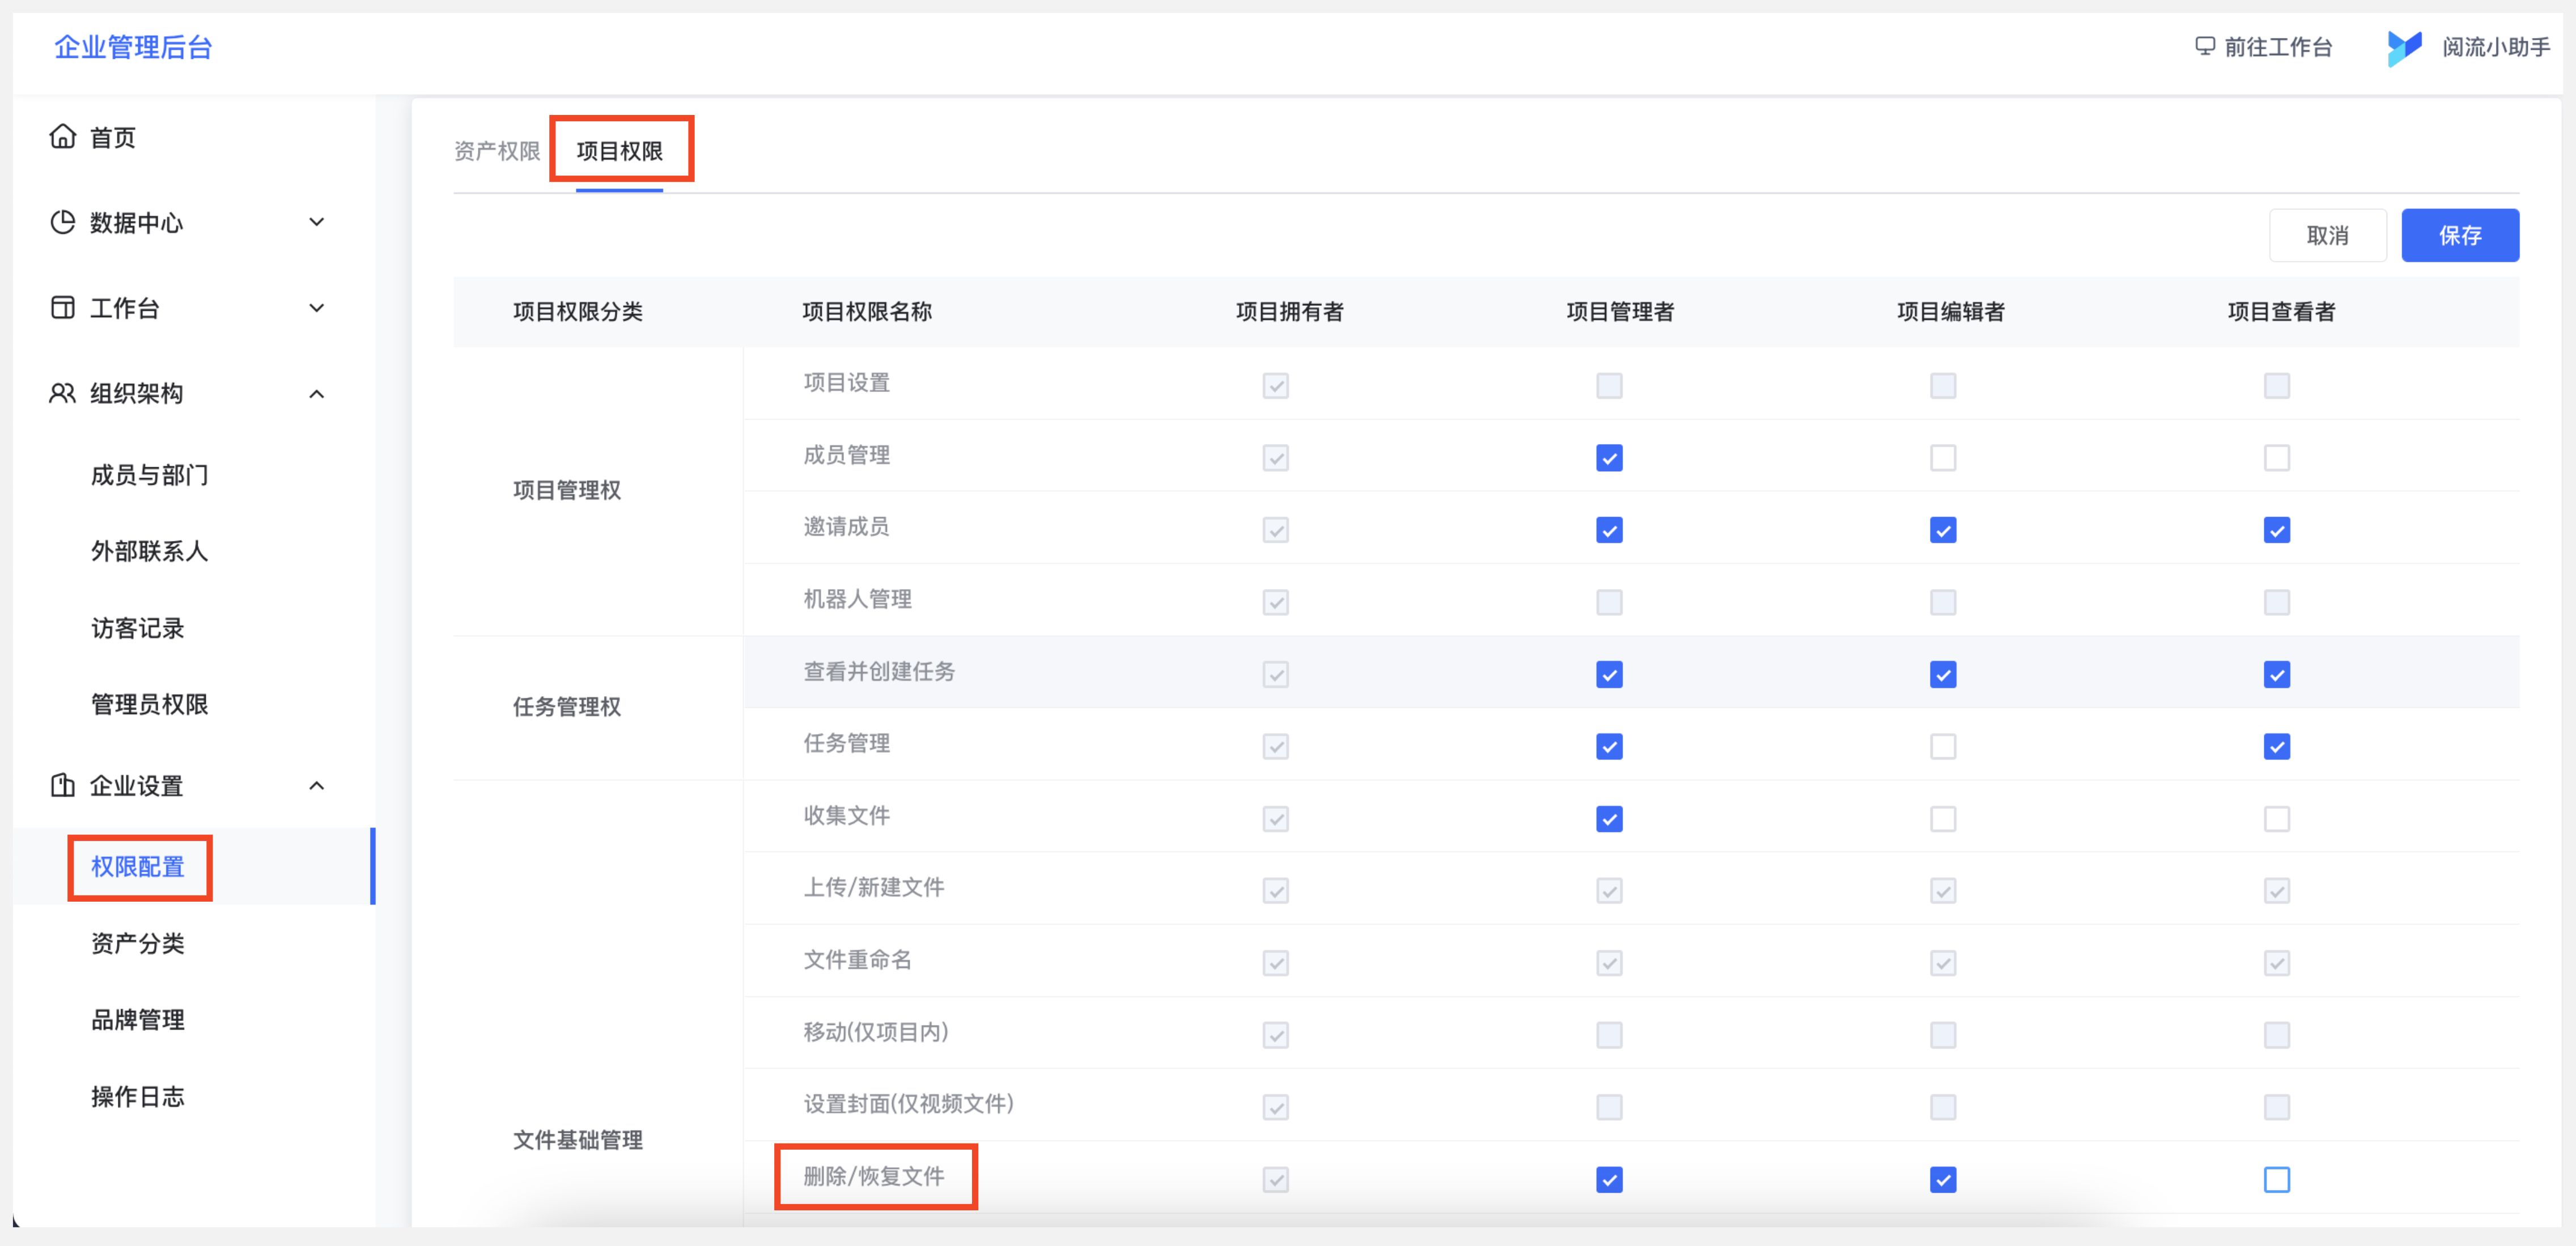Viewport: 2576px width, 1246px height.
Task: Uncheck 收集文件 for 项目管理者
Action: (1609, 820)
